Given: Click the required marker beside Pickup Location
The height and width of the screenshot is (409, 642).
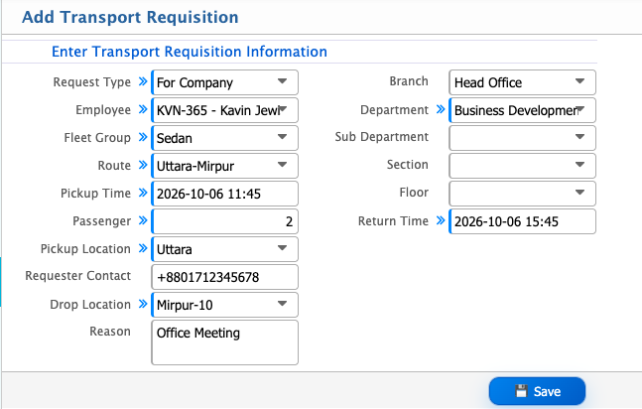Looking at the screenshot, I should [x=143, y=248].
